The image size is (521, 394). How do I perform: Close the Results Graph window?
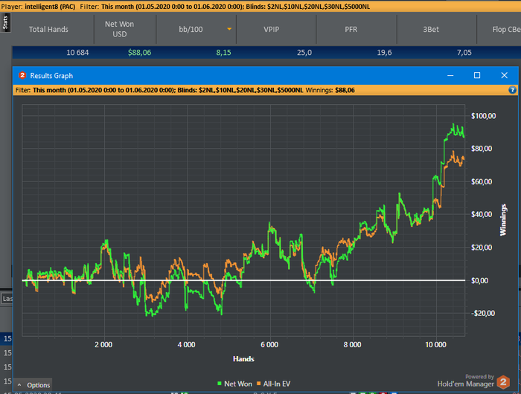pos(505,76)
